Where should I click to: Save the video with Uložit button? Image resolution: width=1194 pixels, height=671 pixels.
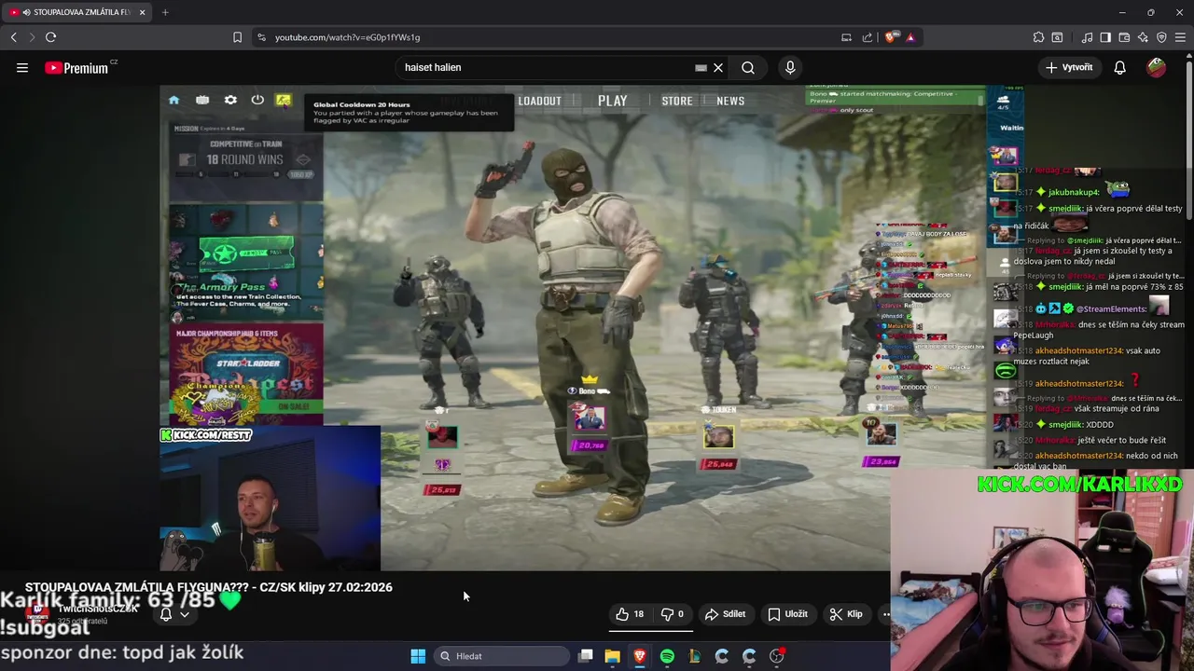787,614
